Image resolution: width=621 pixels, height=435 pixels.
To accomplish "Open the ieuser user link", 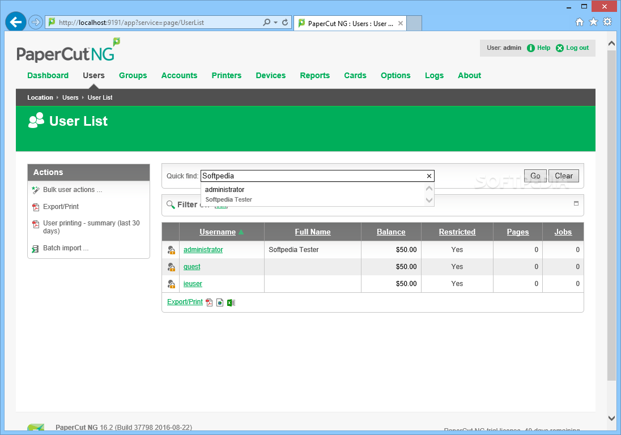I will pos(193,284).
